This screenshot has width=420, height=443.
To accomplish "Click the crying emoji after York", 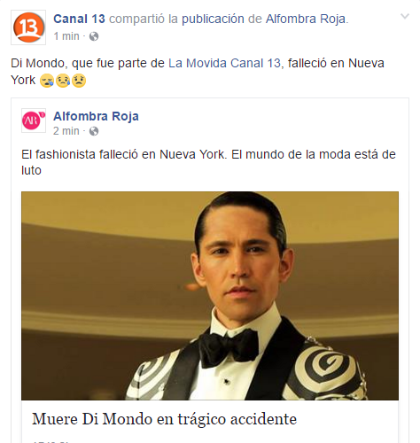I will tap(47, 81).
